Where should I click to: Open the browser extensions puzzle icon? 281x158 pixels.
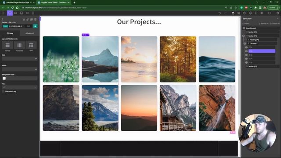click(256, 8)
